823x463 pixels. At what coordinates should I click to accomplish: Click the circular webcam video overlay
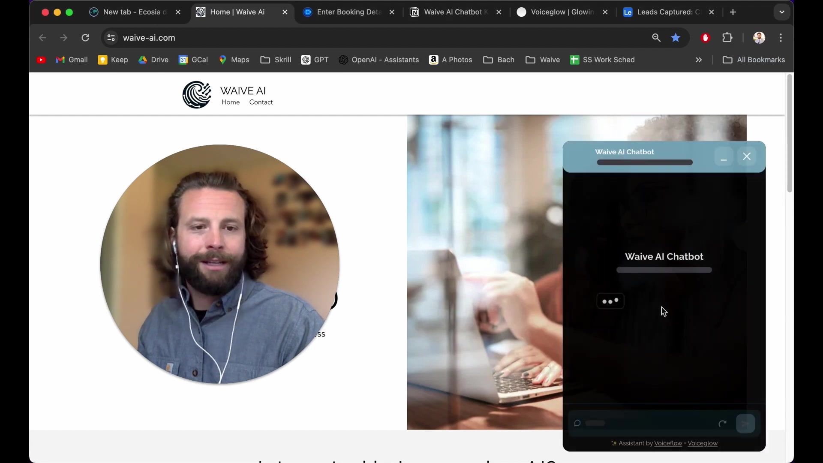coord(220,264)
